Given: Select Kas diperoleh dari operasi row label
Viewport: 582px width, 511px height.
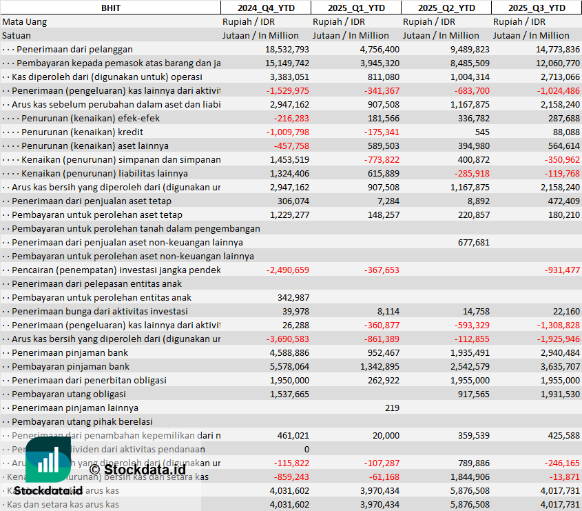Looking at the screenshot, I should click(x=107, y=77).
